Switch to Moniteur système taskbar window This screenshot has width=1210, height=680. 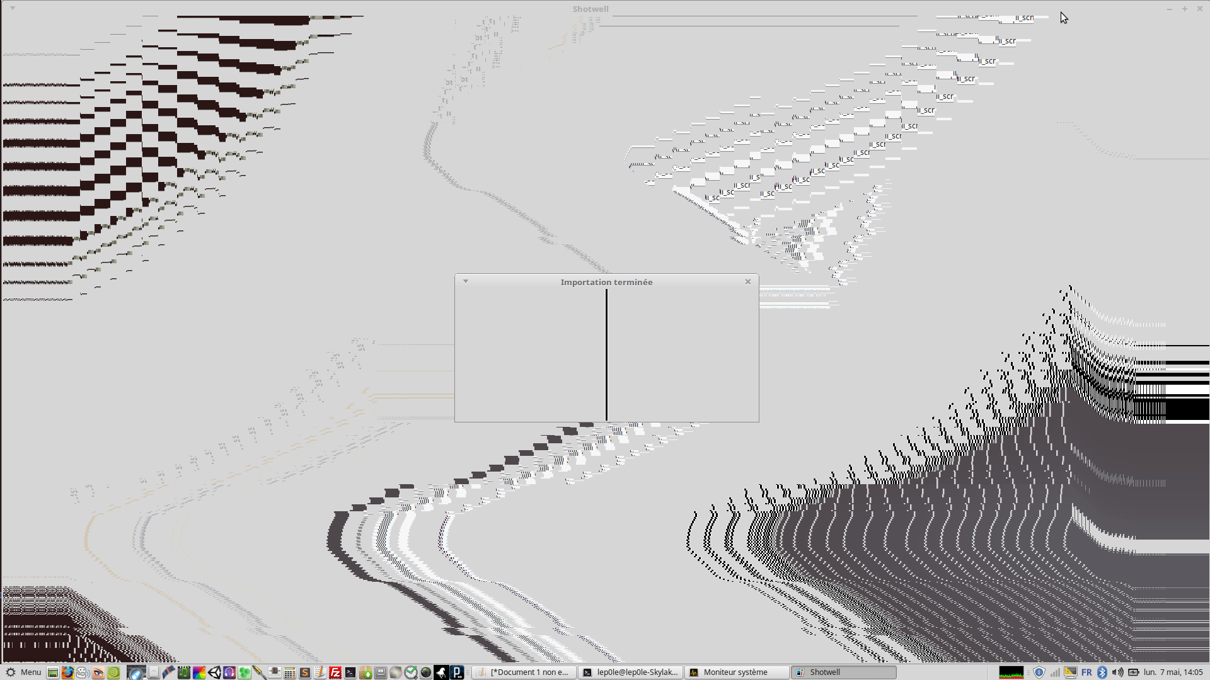(x=735, y=672)
